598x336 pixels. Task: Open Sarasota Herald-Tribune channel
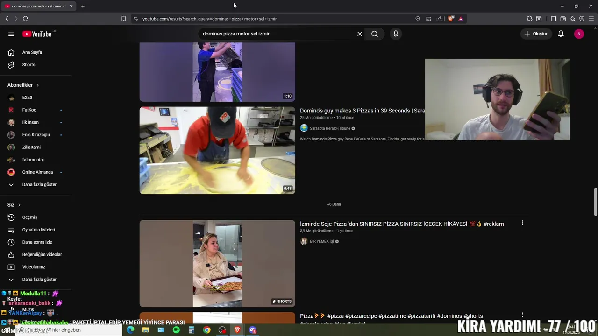click(330, 128)
